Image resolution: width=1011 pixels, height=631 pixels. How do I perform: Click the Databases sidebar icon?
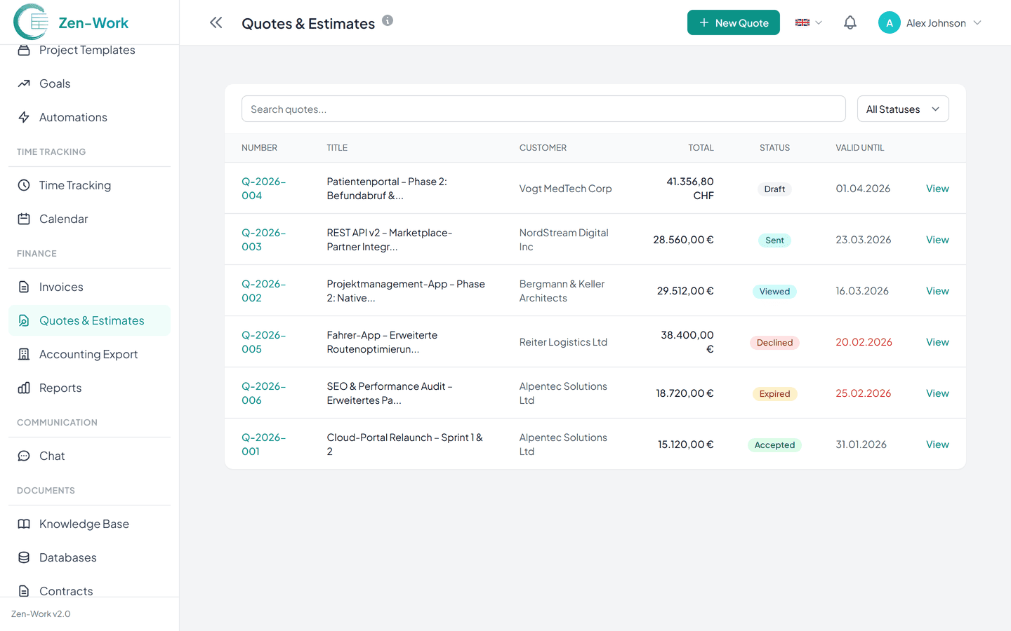tap(25, 557)
